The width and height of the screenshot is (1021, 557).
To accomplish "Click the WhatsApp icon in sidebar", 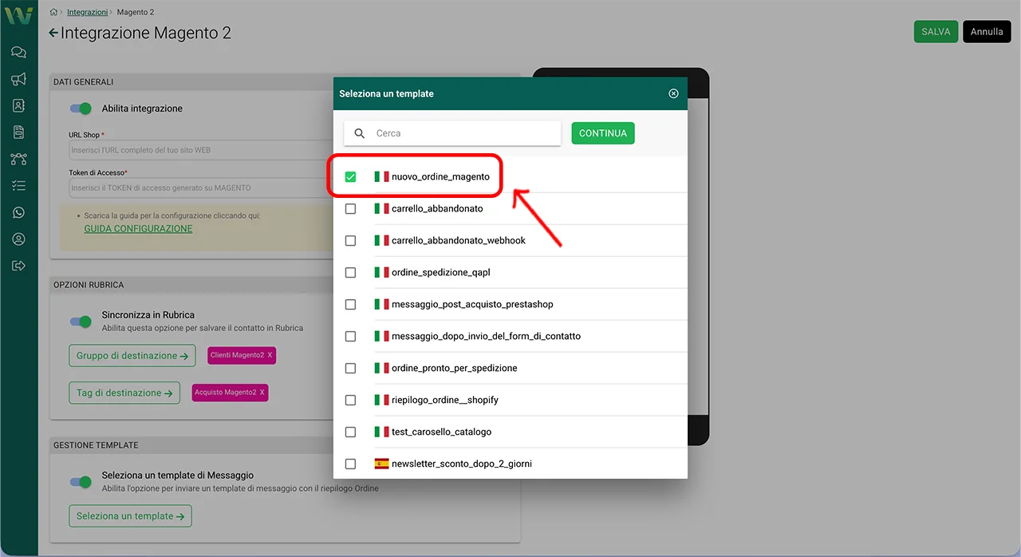I will [18, 212].
